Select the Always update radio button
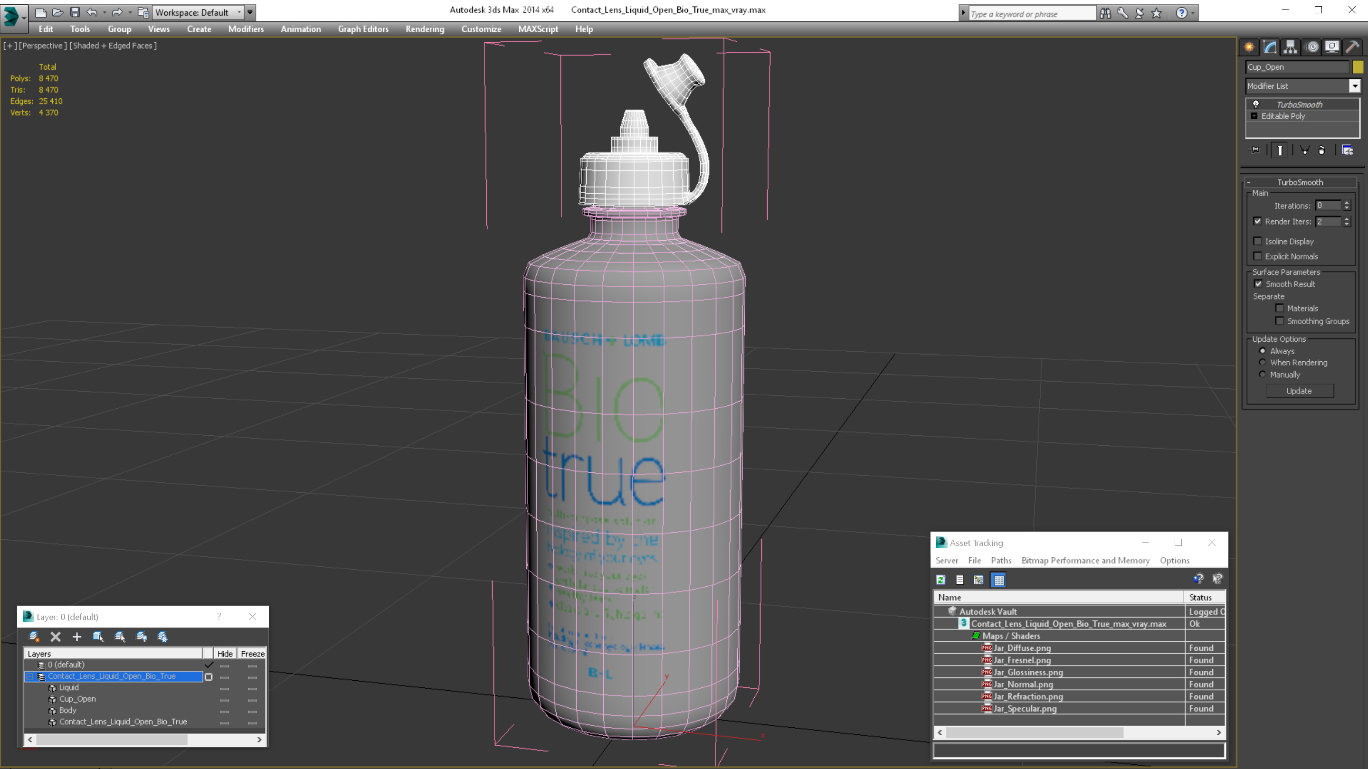The image size is (1368, 769). coord(1263,351)
